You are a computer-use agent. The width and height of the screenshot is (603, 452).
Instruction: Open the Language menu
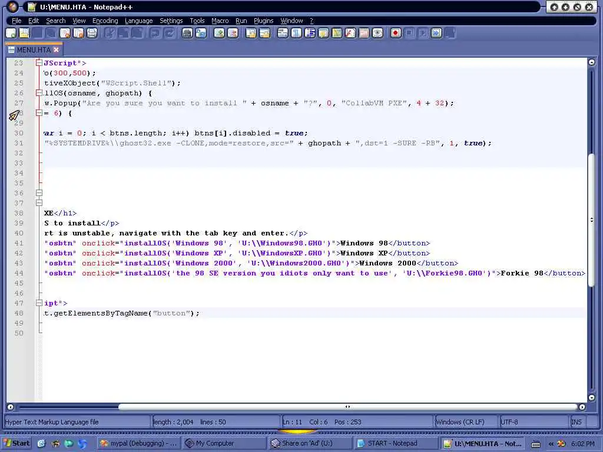138,21
